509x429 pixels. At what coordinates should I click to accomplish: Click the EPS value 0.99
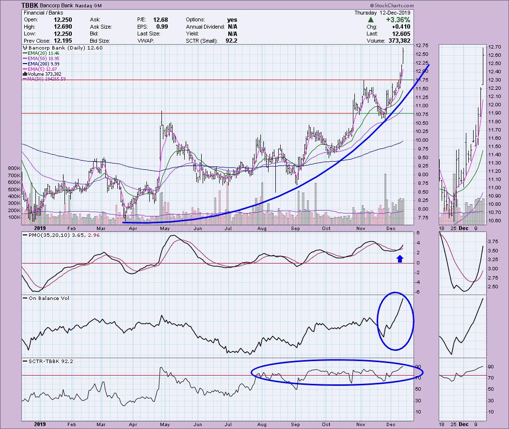162,27
